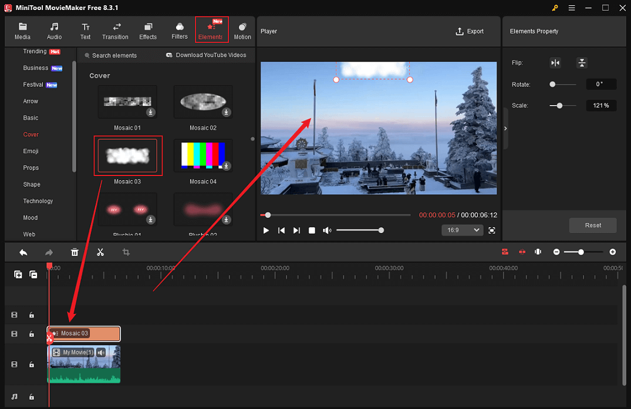This screenshot has width=631, height=409.
Task: Open the Transition library
Action: 115,31
